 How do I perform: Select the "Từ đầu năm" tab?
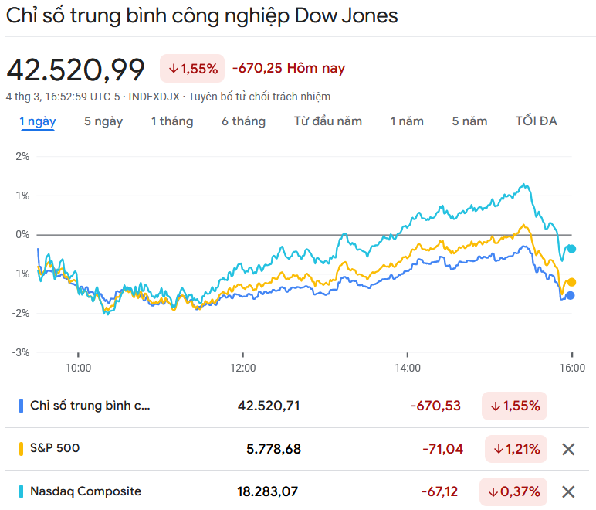pyautogui.click(x=327, y=121)
